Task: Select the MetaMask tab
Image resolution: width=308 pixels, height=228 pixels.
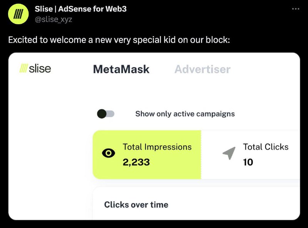Action: click(x=121, y=69)
